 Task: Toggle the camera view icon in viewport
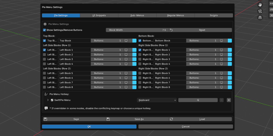pyautogui.click(x=260, y=11)
